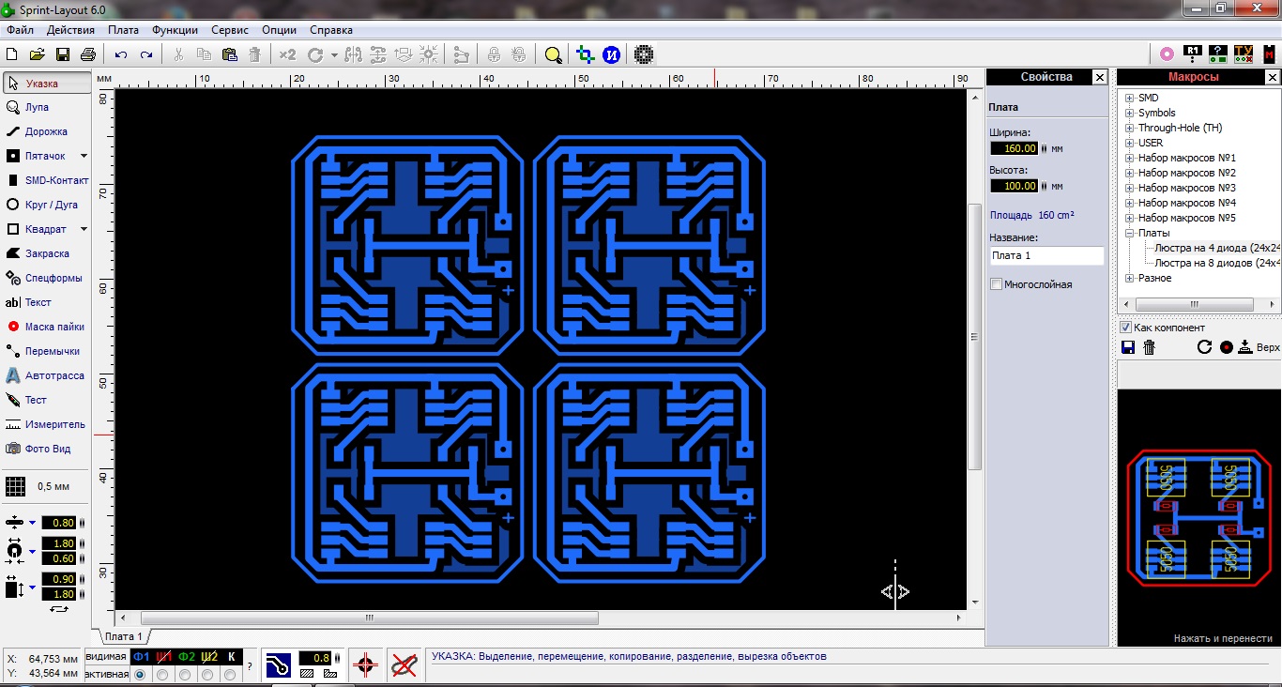Activate the Измеритель measure tool

click(53, 424)
